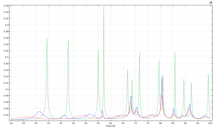Click y-axis tick label '0.34'
Viewport: 213px width, 128px height.
[6, 12]
